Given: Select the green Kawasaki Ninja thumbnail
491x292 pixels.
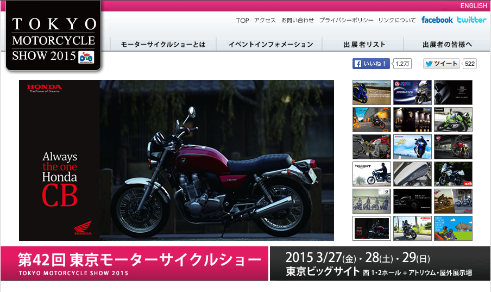Looking at the screenshot, I should click(453, 120).
